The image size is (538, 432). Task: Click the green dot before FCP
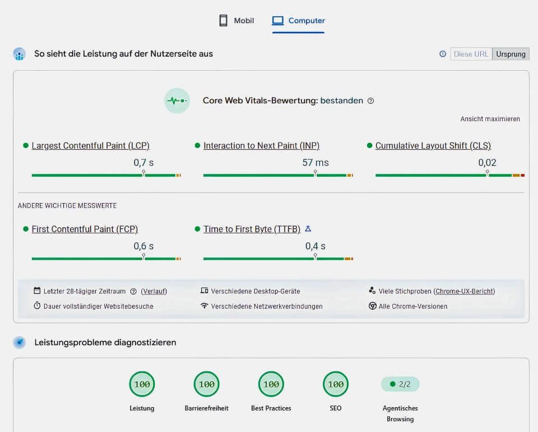(25, 229)
